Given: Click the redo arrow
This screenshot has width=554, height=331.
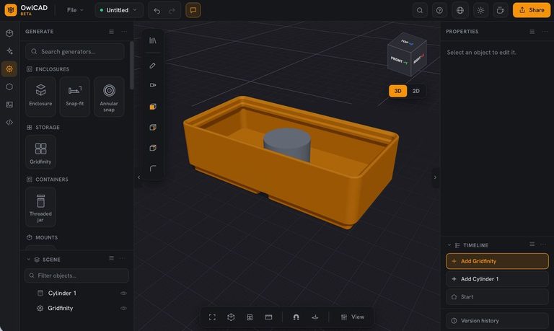Looking at the screenshot, I should pyautogui.click(x=172, y=11).
